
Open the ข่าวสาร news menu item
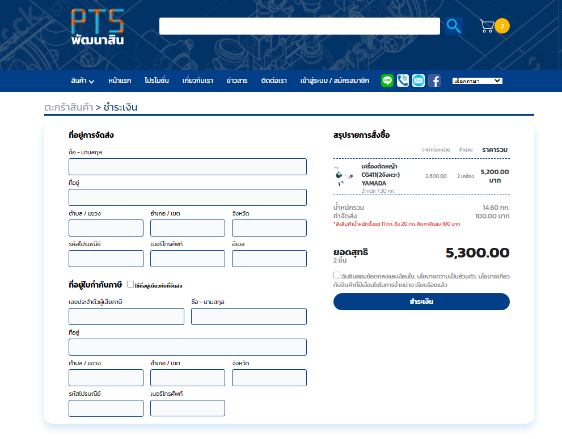point(236,81)
